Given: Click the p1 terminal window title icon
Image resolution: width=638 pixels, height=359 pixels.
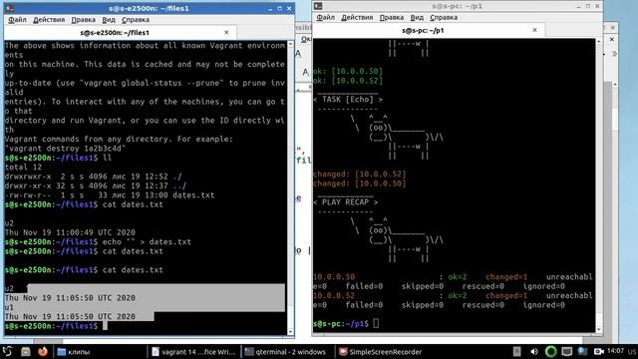Looking at the screenshot, I should click(318, 6).
